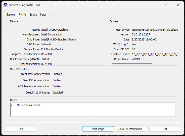Click the DAC Type value 'Internal'

[x=46, y=44]
